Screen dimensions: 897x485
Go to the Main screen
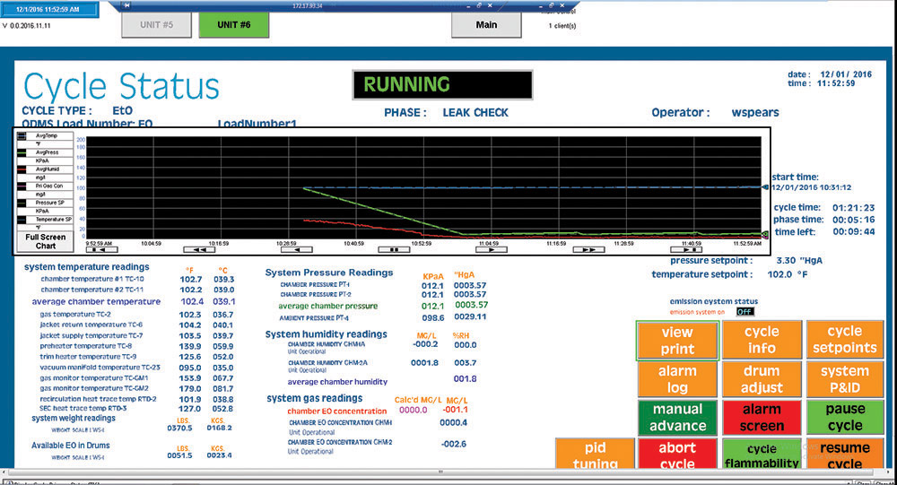486,25
